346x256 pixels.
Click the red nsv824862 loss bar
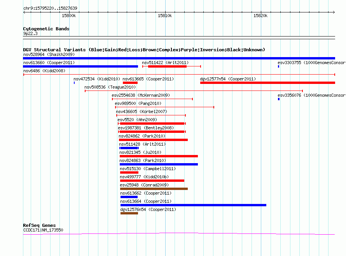coord(153,140)
